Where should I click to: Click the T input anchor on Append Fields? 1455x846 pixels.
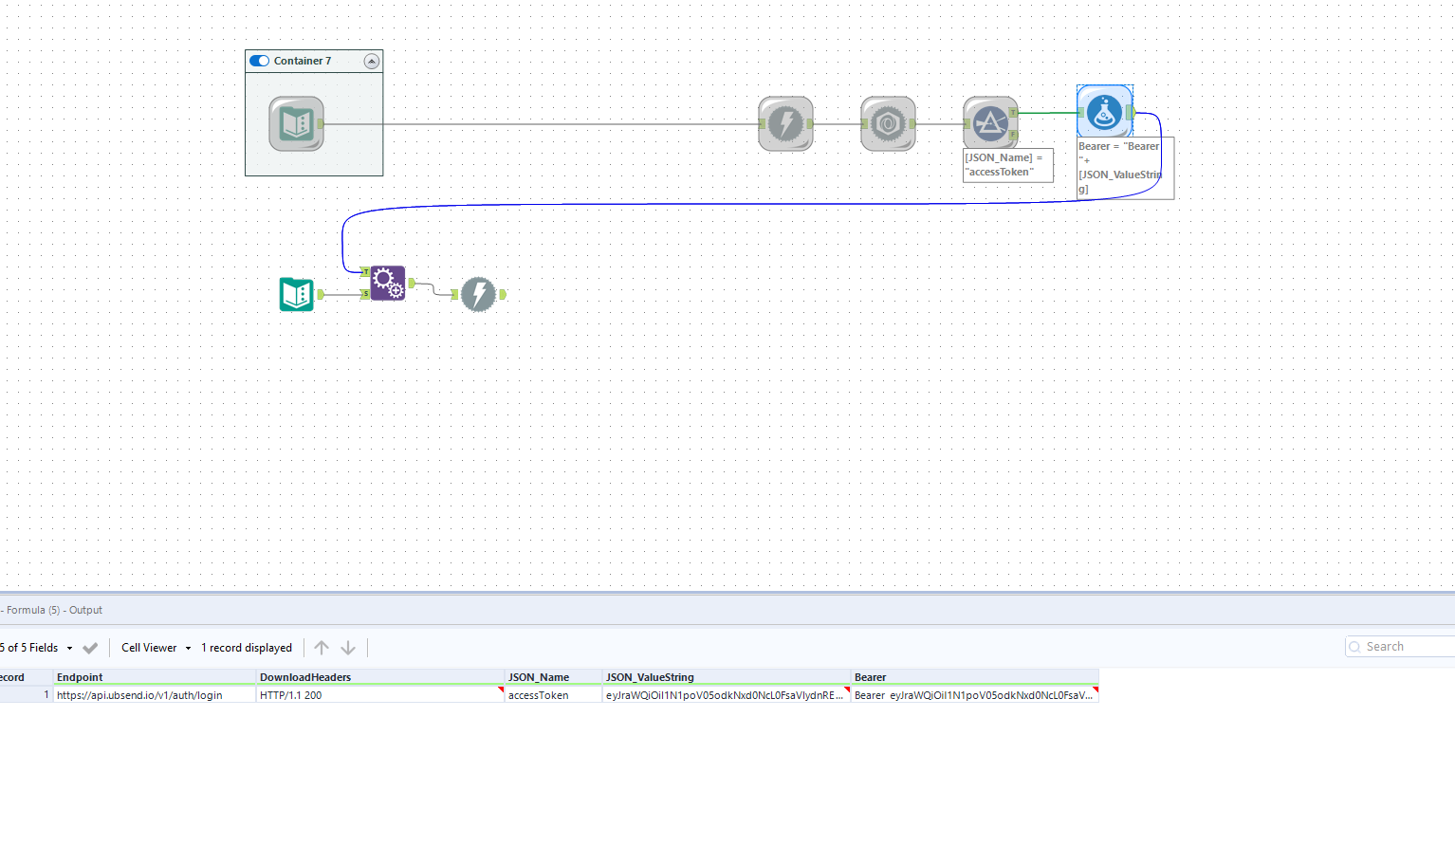(x=365, y=271)
